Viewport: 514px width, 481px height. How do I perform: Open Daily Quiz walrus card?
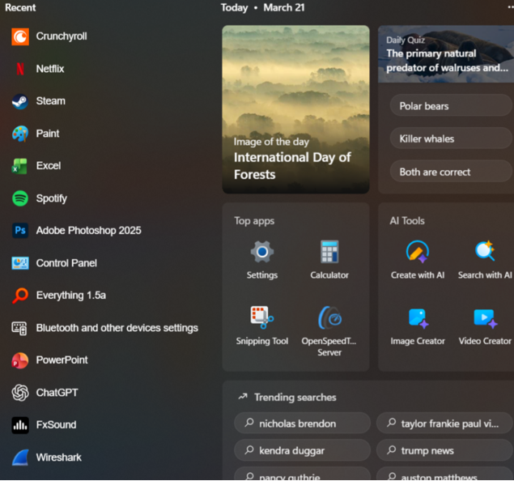(x=446, y=54)
